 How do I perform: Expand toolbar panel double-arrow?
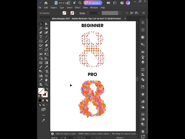pyautogui.click(x=39, y=17)
